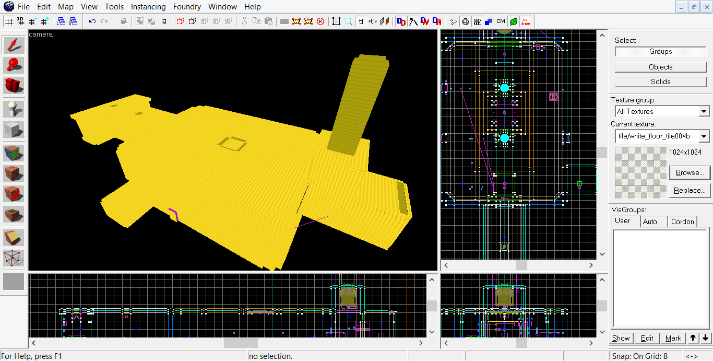Select the Block tool (grey cube)
713x361 pixels.
coord(14,129)
